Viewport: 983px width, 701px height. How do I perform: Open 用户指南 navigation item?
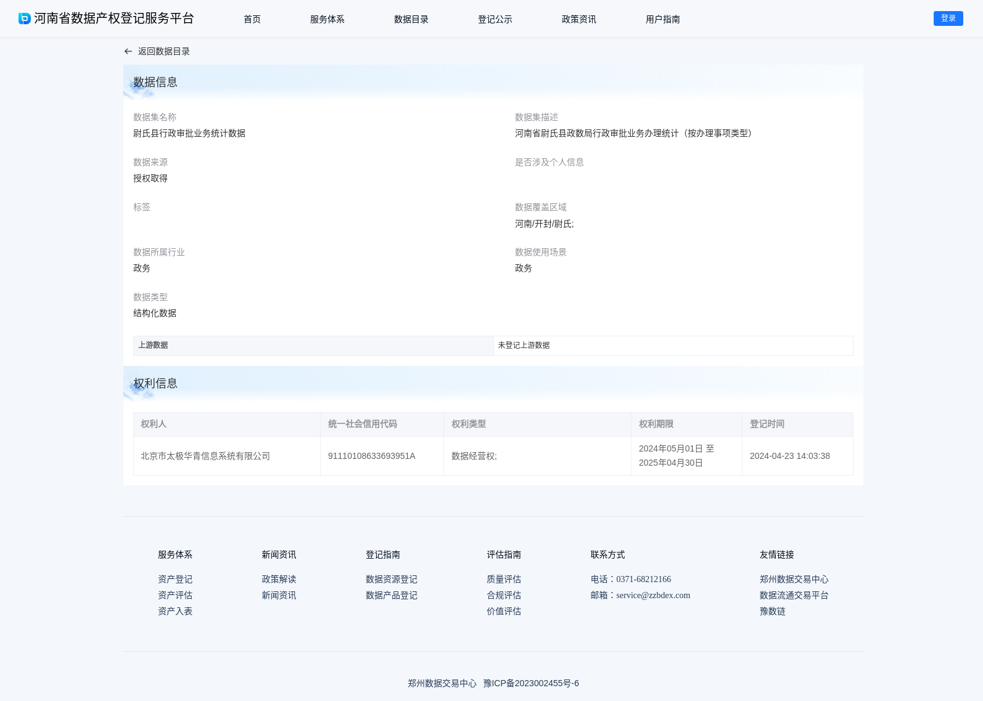pos(663,19)
